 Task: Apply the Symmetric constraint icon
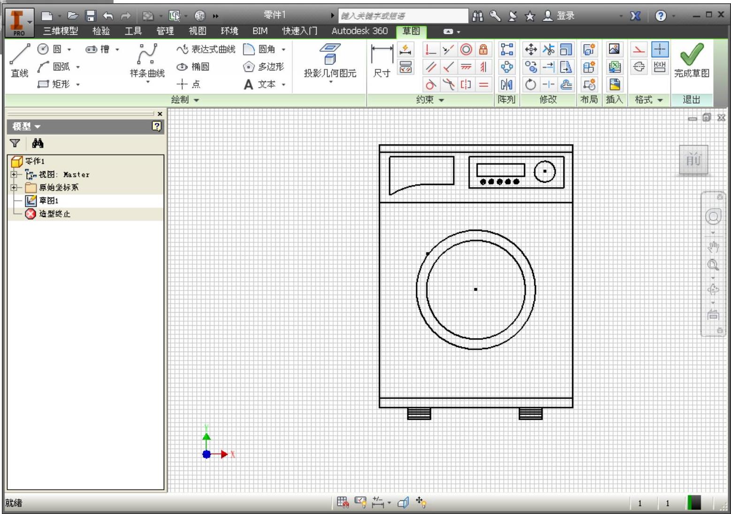point(466,84)
